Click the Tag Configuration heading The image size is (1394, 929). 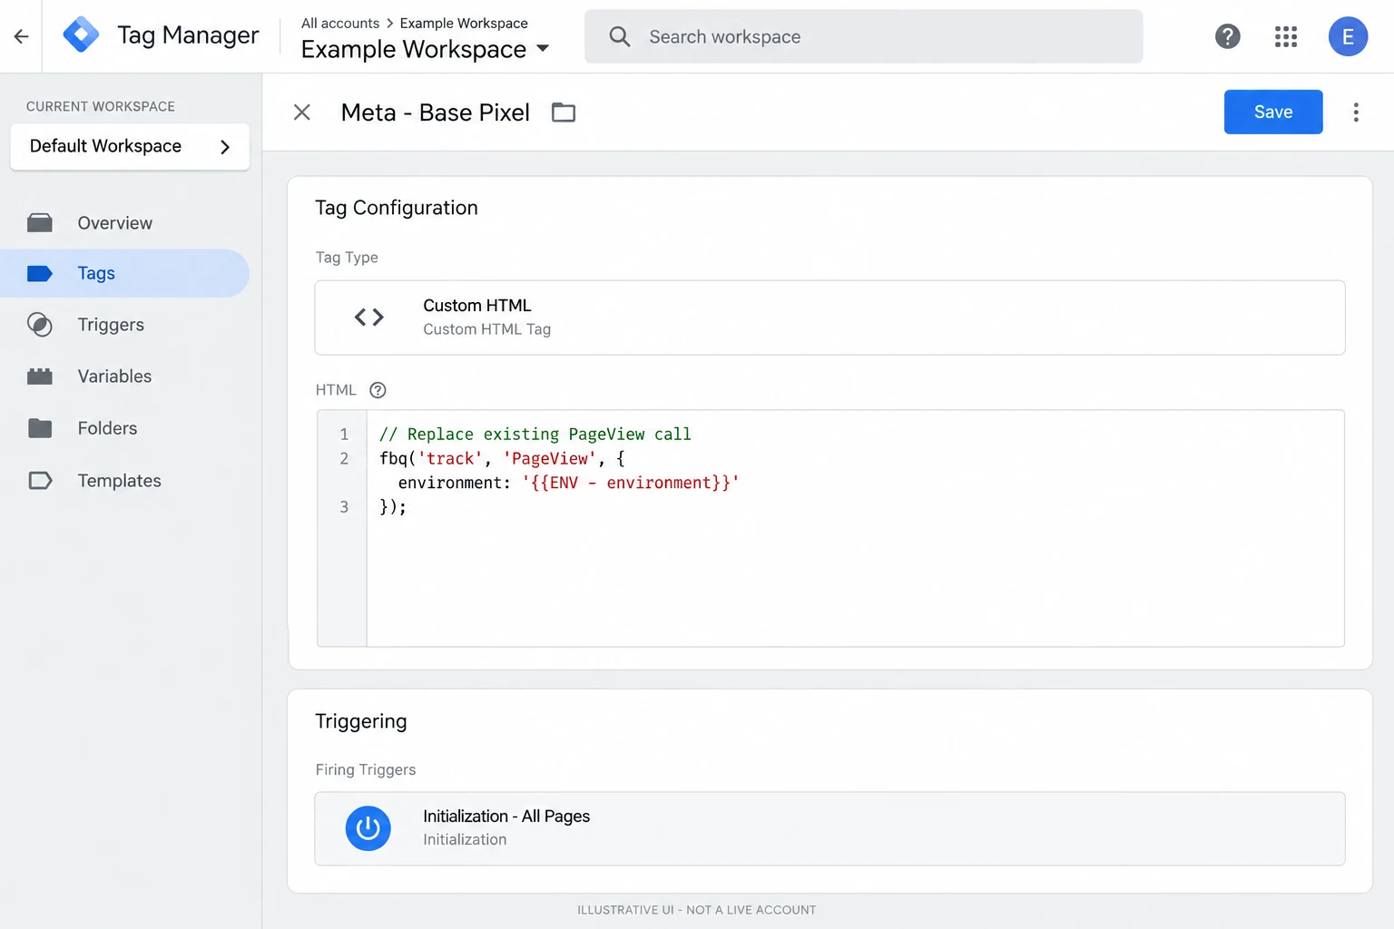(x=397, y=208)
